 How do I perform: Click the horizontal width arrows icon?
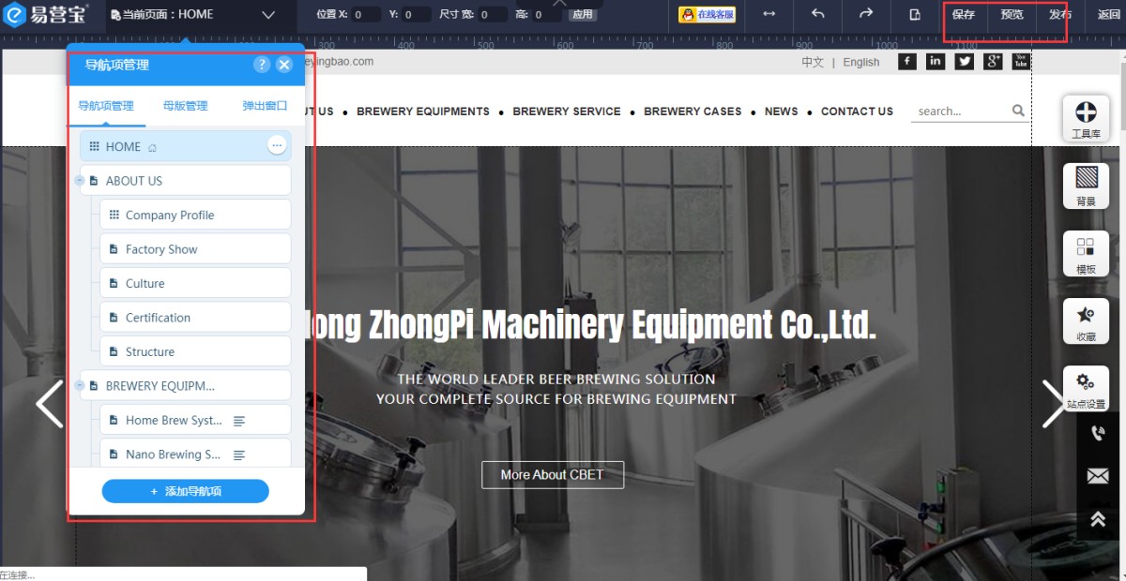[x=769, y=14]
